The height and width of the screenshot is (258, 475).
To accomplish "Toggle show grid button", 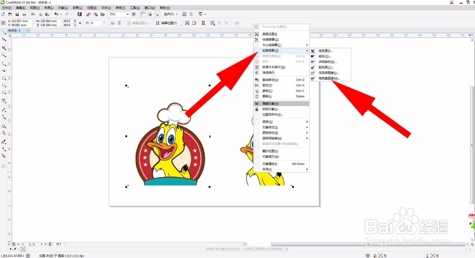I will 150,14.
